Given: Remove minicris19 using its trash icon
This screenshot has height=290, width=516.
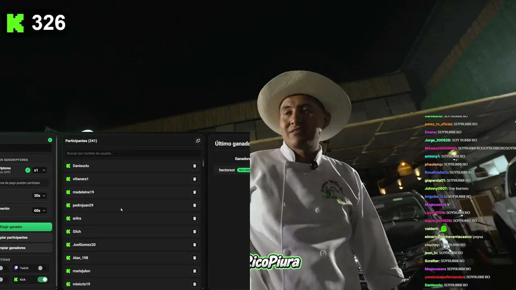Looking at the screenshot, I should tap(195, 284).
